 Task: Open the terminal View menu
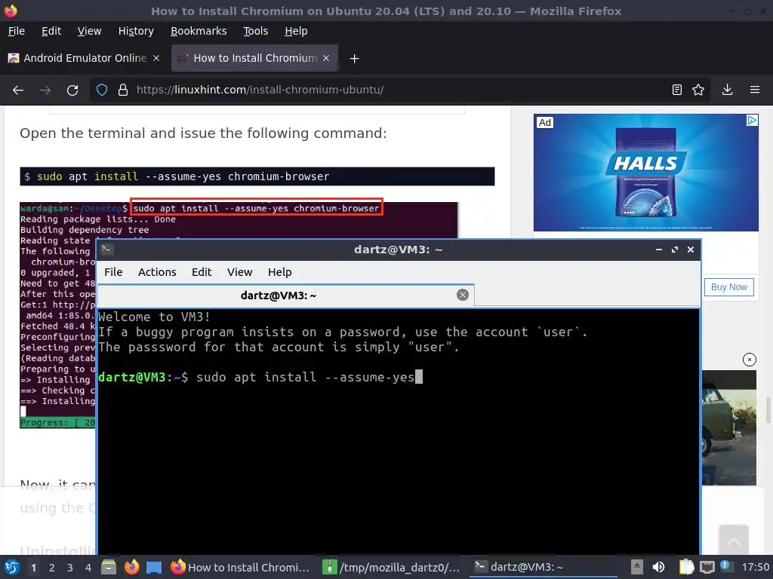(x=239, y=272)
